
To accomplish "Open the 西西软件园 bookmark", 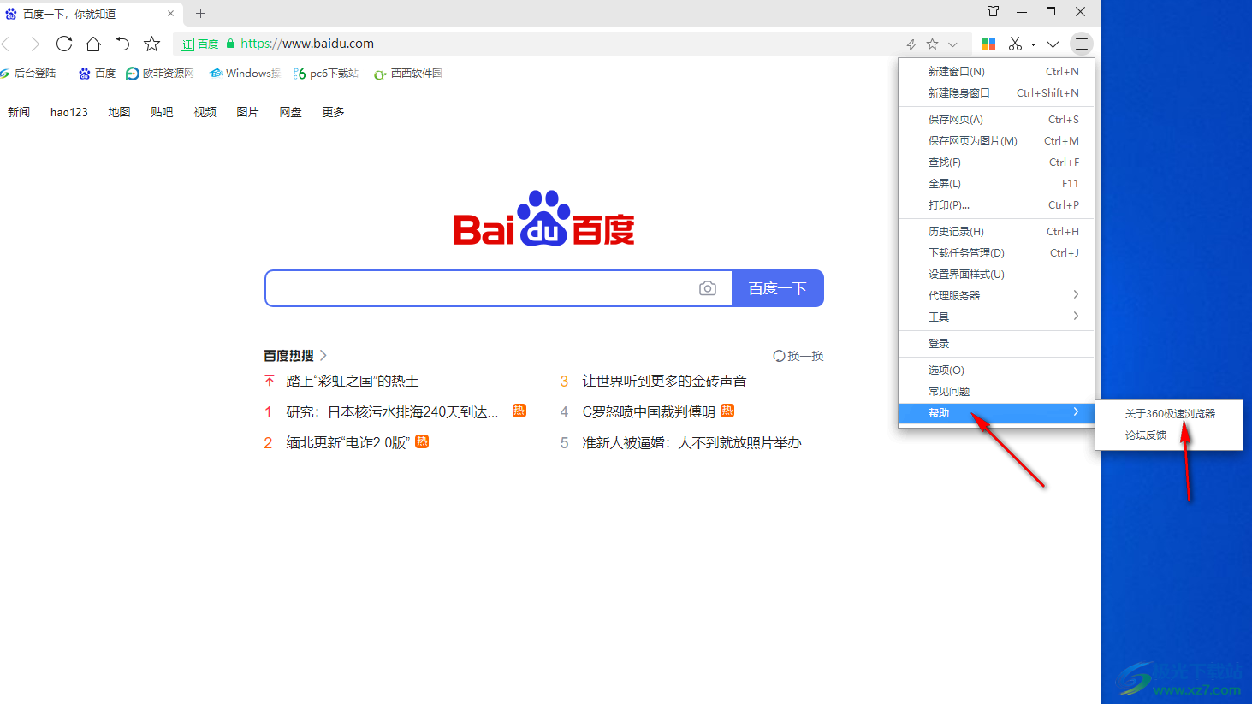I will (409, 74).
